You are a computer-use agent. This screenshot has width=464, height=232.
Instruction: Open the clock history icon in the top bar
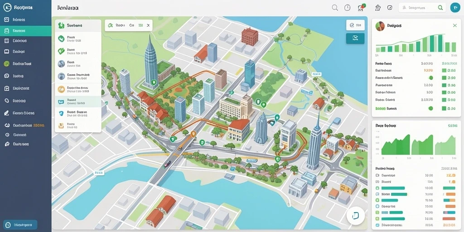(348, 8)
